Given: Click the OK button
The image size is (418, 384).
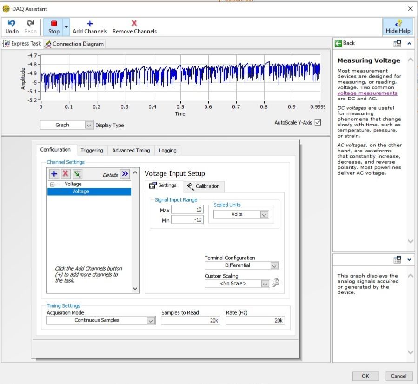Looking at the screenshot, I should point(365,376).
